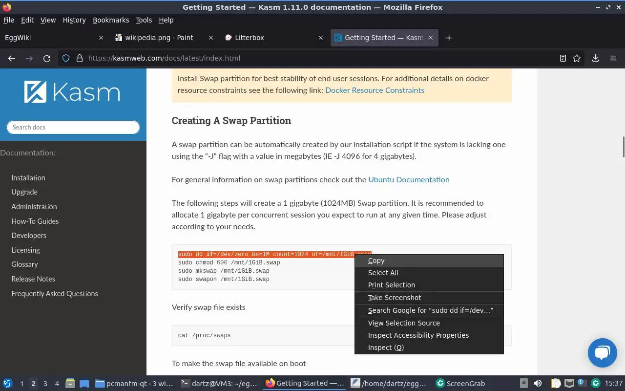Close the EggWiki tab

pyautogui.click(x=101, y=38)
